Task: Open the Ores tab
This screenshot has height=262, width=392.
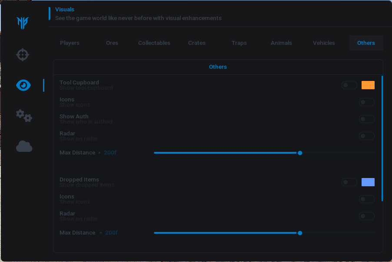Action: click(x=112, y=43)
